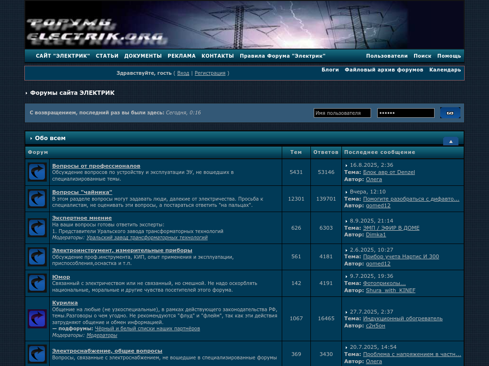Screen dimensions: 489x366
Task: Click the forum icon beside Вопросы от профессионалов
Action: [37, 172]
